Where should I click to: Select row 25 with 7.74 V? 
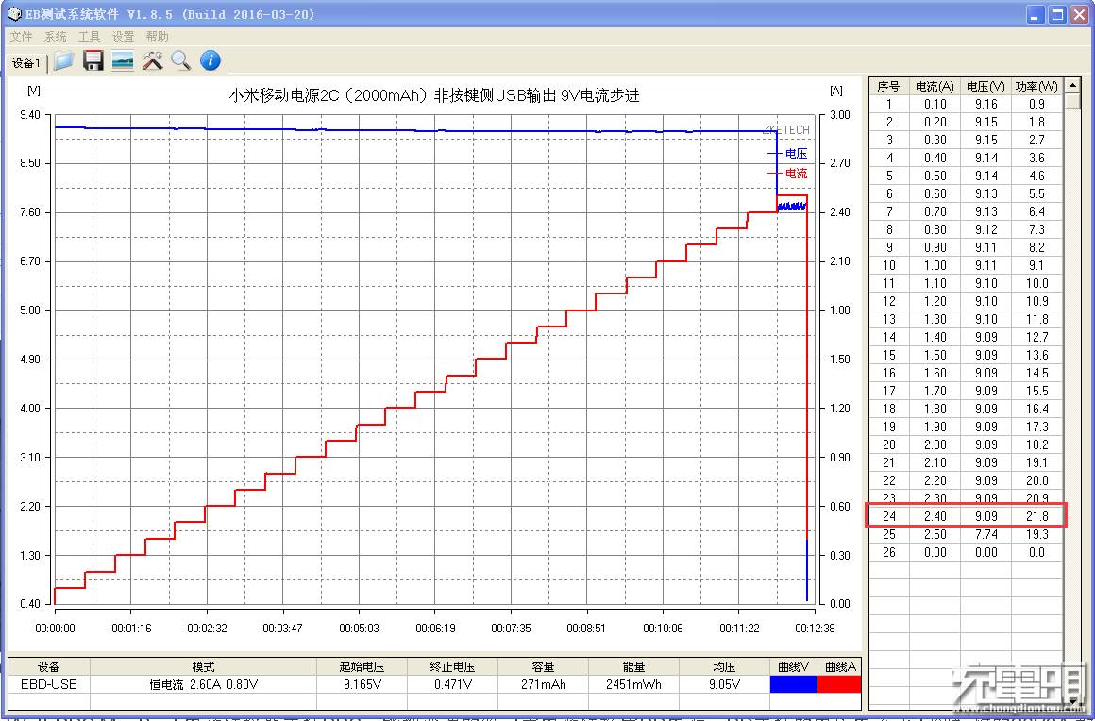pyautogui.click(x=967, y=535)
